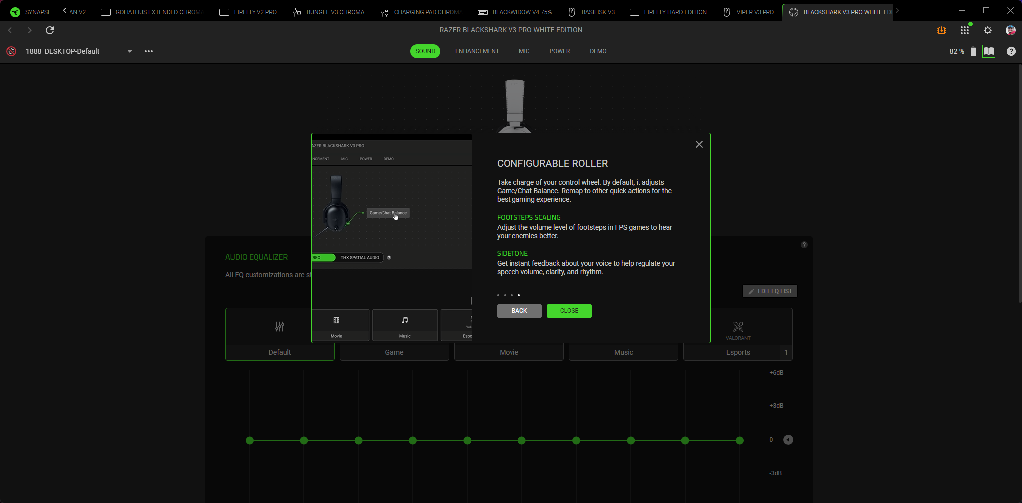
Task: Click the SIDETONE heading
Action: (512, 254)
